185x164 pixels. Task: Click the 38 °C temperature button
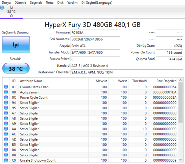(16, 69)
